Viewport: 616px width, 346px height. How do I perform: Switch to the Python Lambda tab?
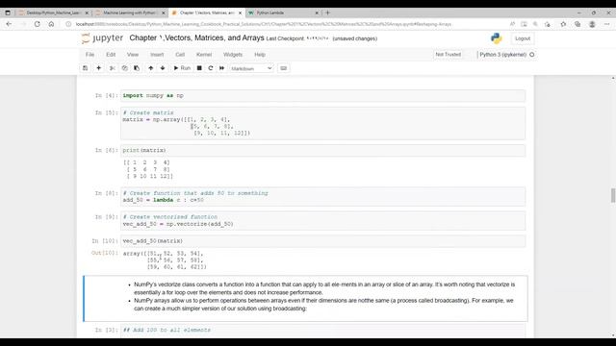(283, 12)
